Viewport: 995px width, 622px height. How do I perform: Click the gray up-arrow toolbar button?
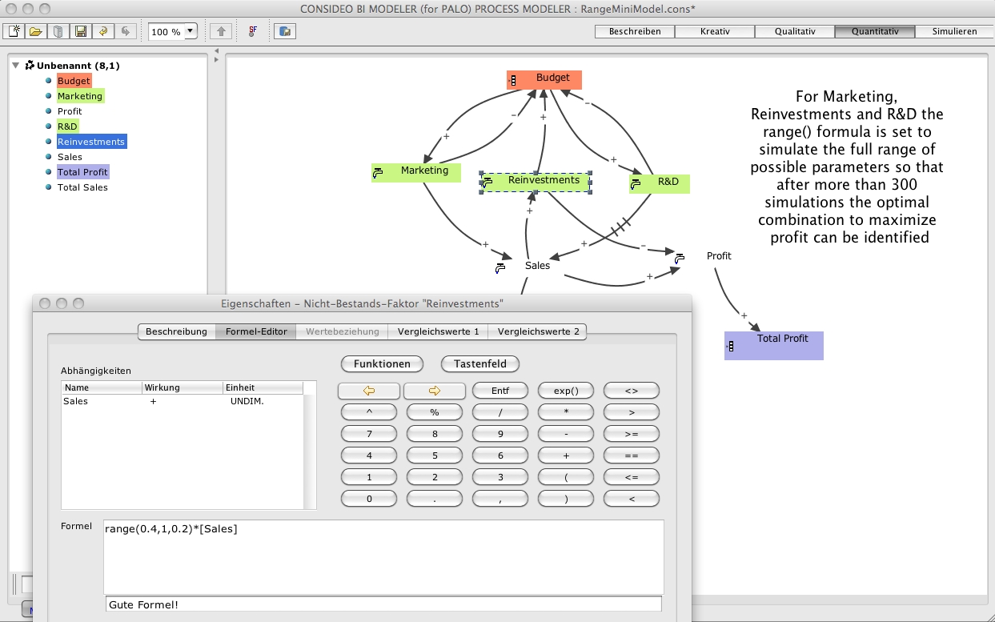221,31
